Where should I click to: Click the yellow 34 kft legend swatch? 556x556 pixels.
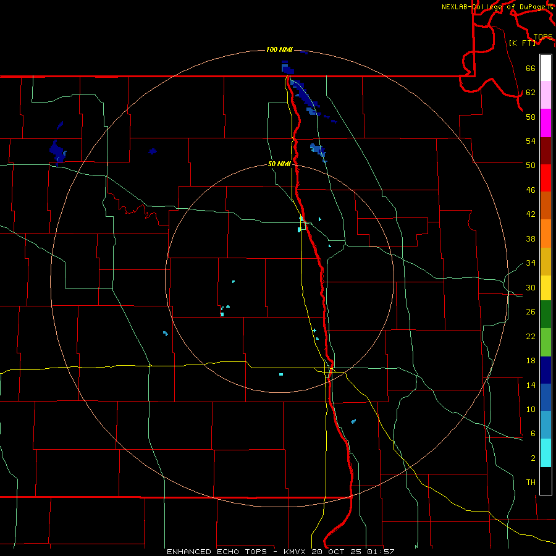click(545, 288)
